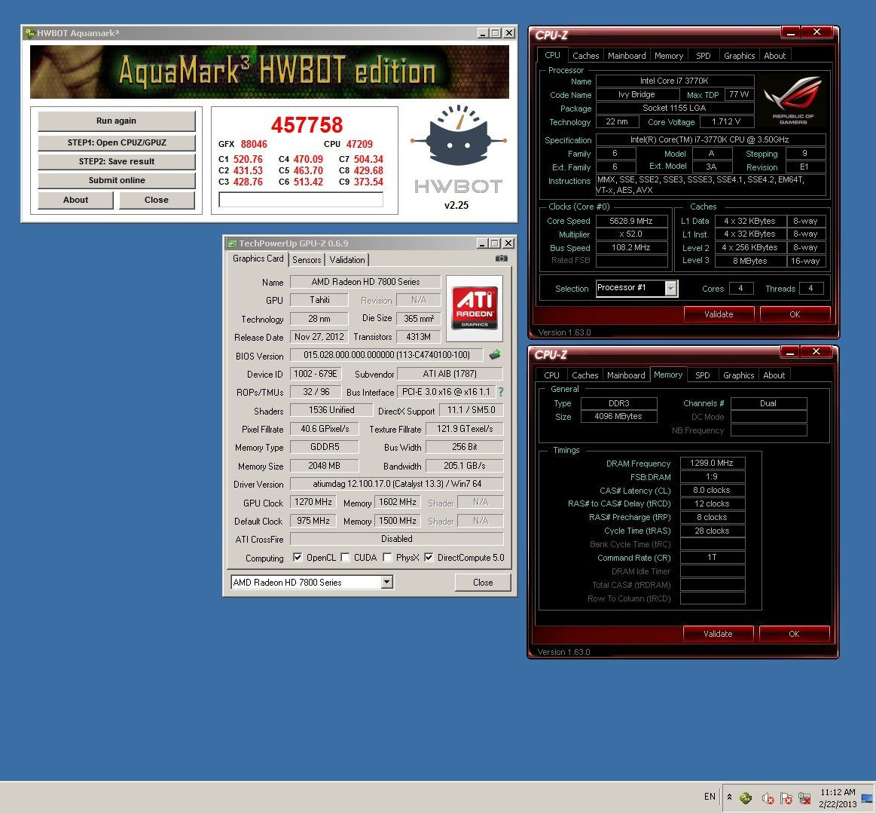Screen dimensions: 876x814
Task: Click Run again button
Action: (116, 121)
